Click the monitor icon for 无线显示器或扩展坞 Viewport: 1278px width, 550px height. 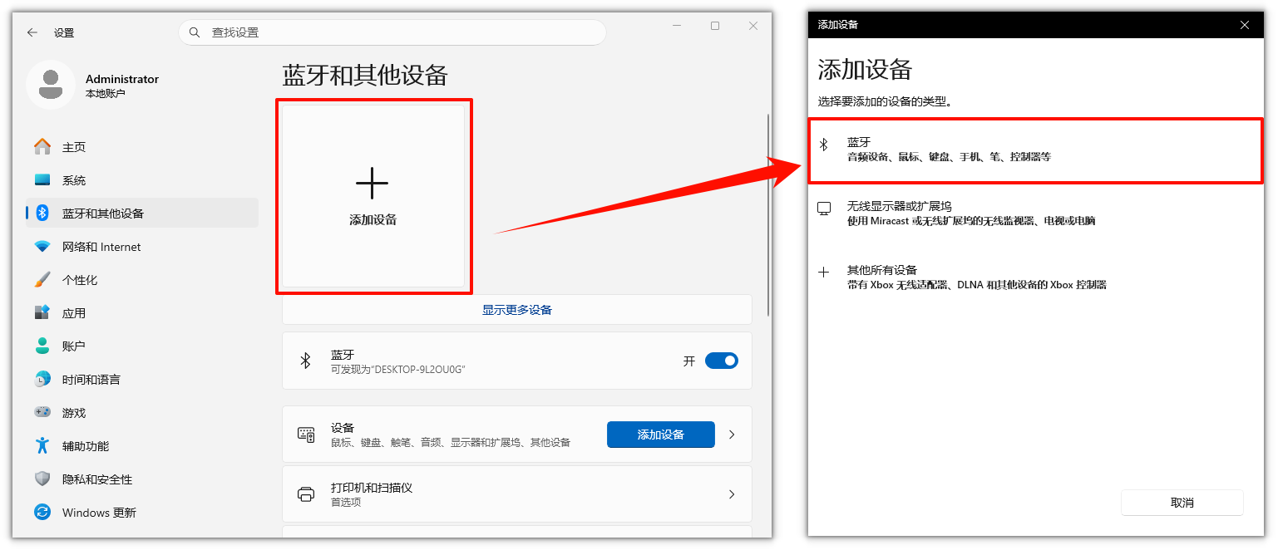[x=824, y=209]
